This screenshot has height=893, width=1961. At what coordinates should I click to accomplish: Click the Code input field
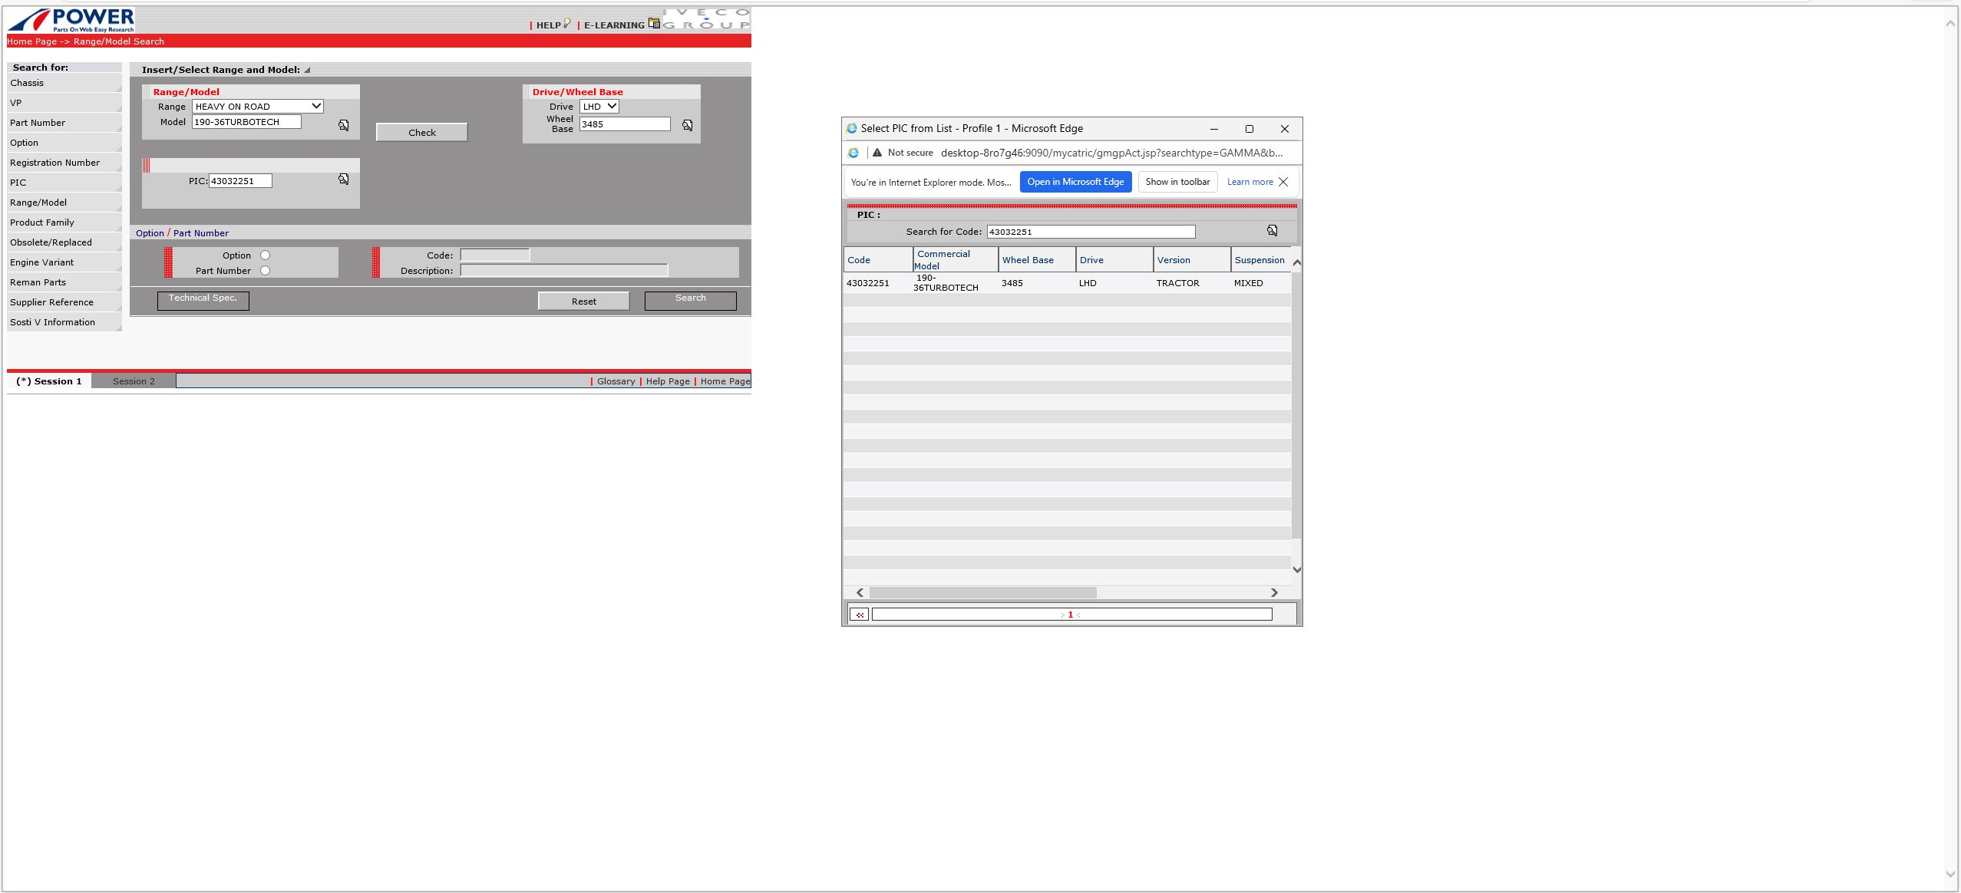(495, 255)
